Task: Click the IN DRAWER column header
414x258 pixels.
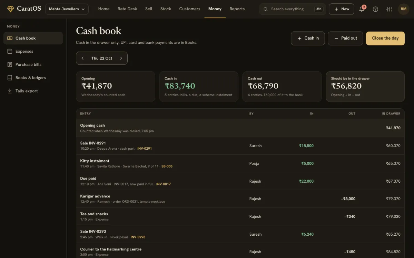Action: [391, 114]
